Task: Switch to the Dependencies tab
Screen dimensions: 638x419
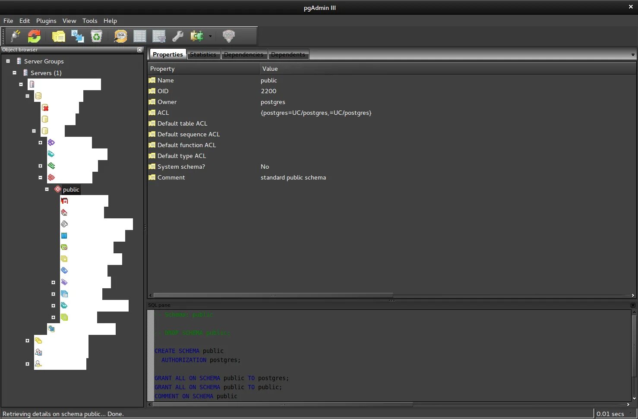Action: (243, 54)
